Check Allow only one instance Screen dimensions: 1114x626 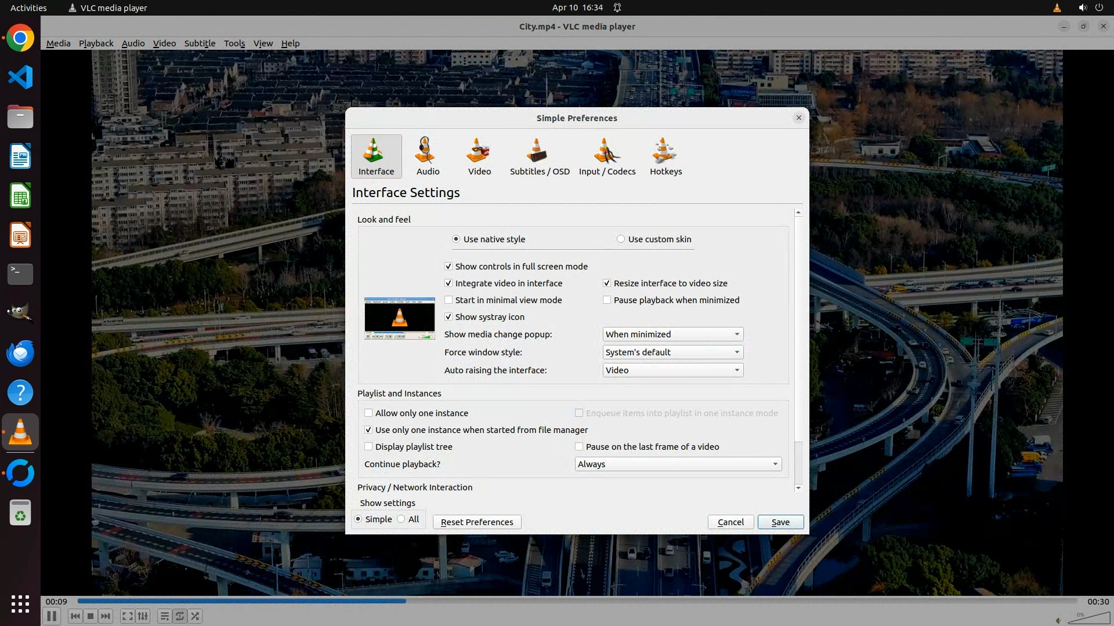pos(368,413)
